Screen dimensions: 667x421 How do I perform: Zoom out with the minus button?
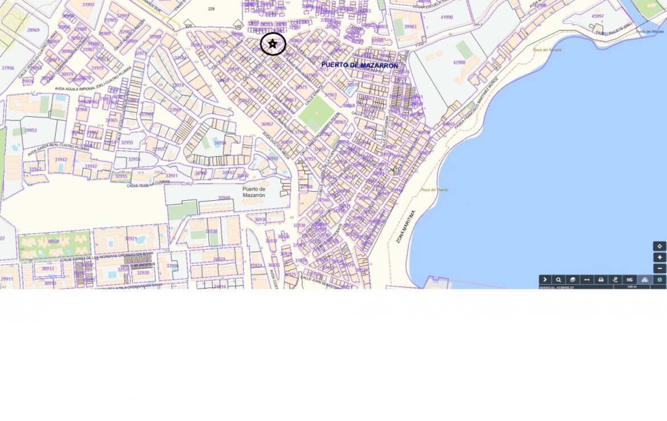pos(660,268)
